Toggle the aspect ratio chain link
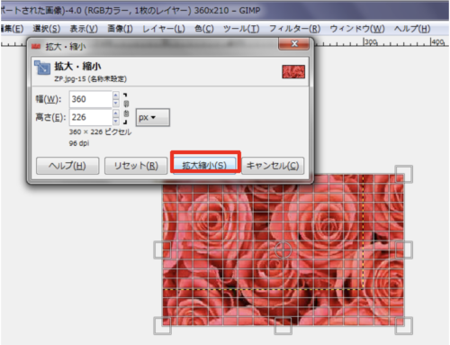Screen dimensions: 450x345 126,108
